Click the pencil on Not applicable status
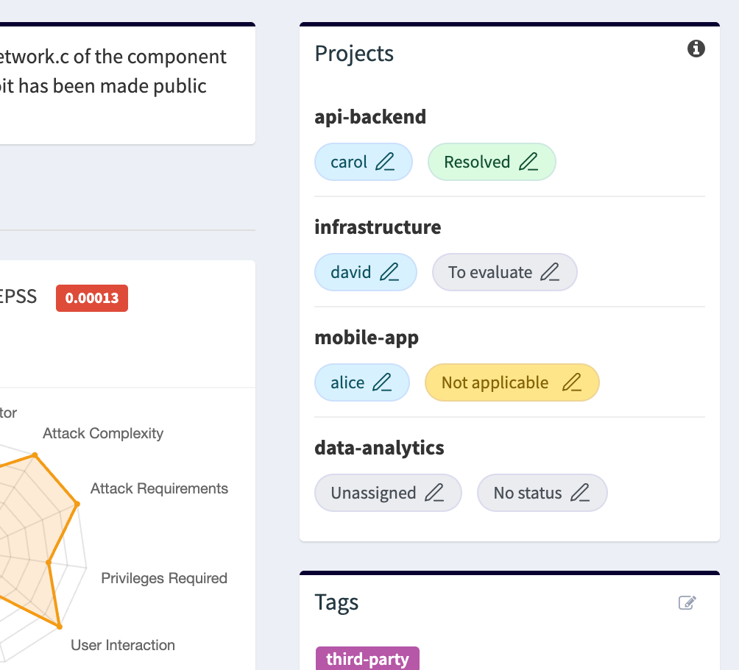 pos(575,382)
